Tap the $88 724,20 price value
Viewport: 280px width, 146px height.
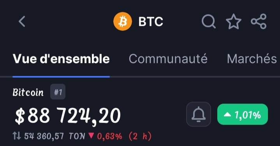(x=68, y=116)
